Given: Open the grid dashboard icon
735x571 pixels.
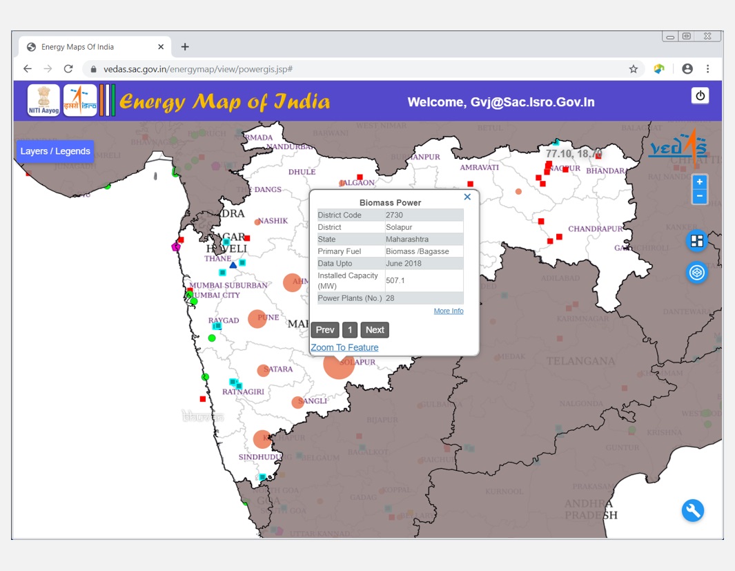Looking at the screenshot, I should 697,241.
